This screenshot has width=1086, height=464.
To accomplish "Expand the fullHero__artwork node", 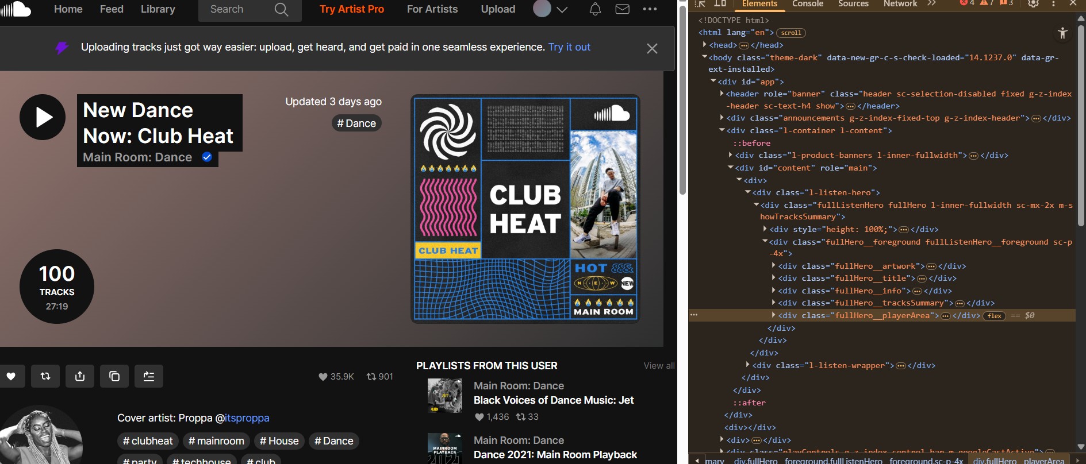I will click(x=774, y=266).
